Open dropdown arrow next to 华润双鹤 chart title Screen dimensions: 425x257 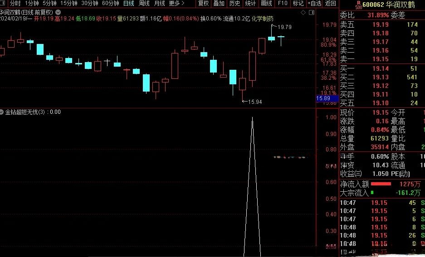pos(58,12)
